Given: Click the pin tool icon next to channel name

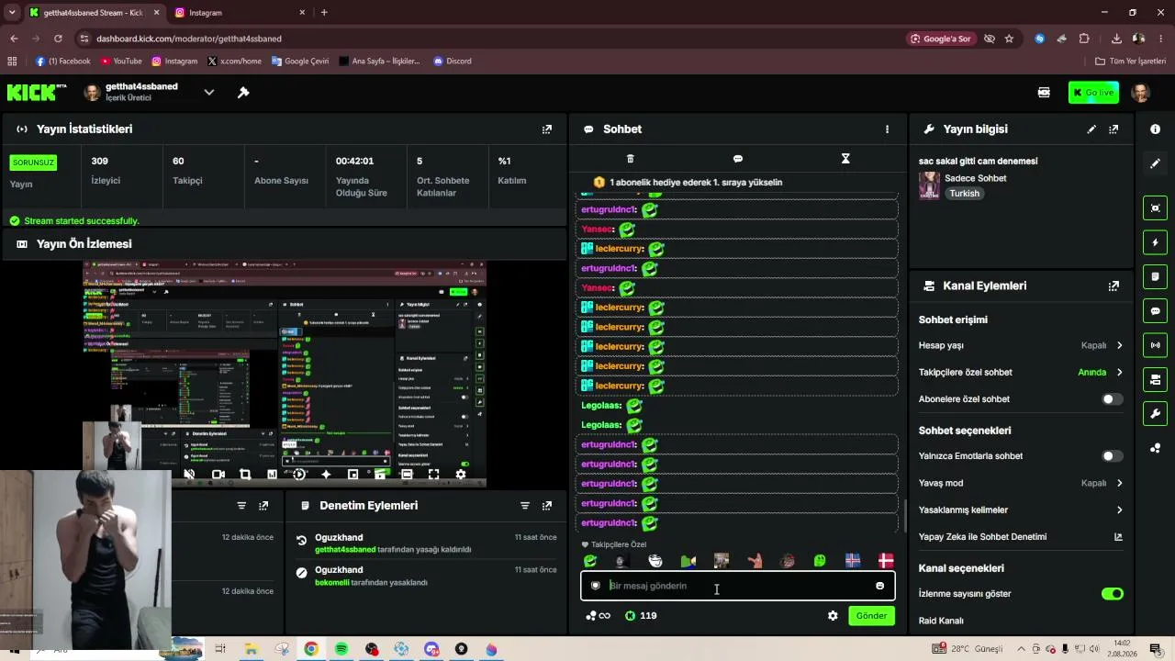Looking at the screenshot, I should pos(243,93).
